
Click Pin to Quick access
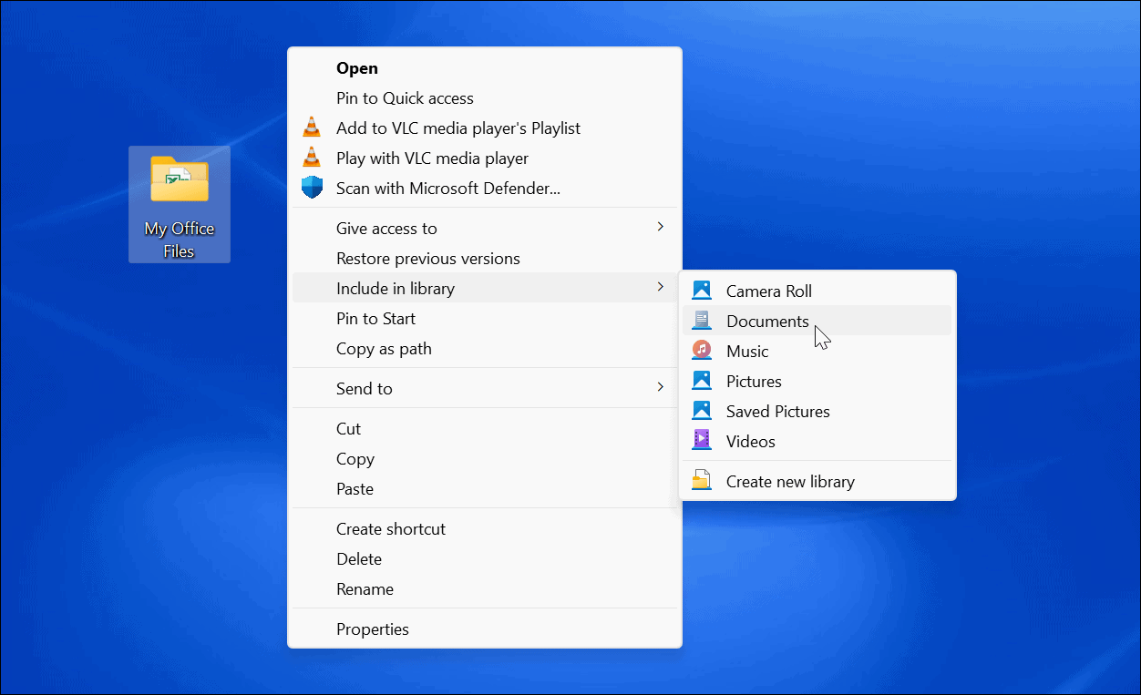405,97
